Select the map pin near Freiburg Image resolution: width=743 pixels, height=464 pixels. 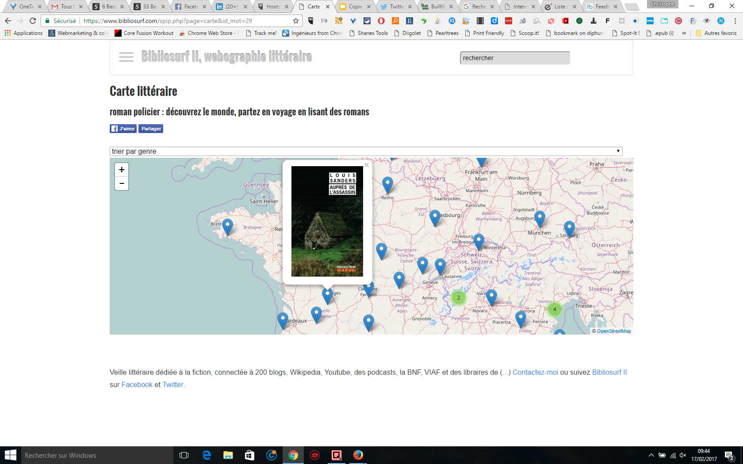click(x=479, y=242)
